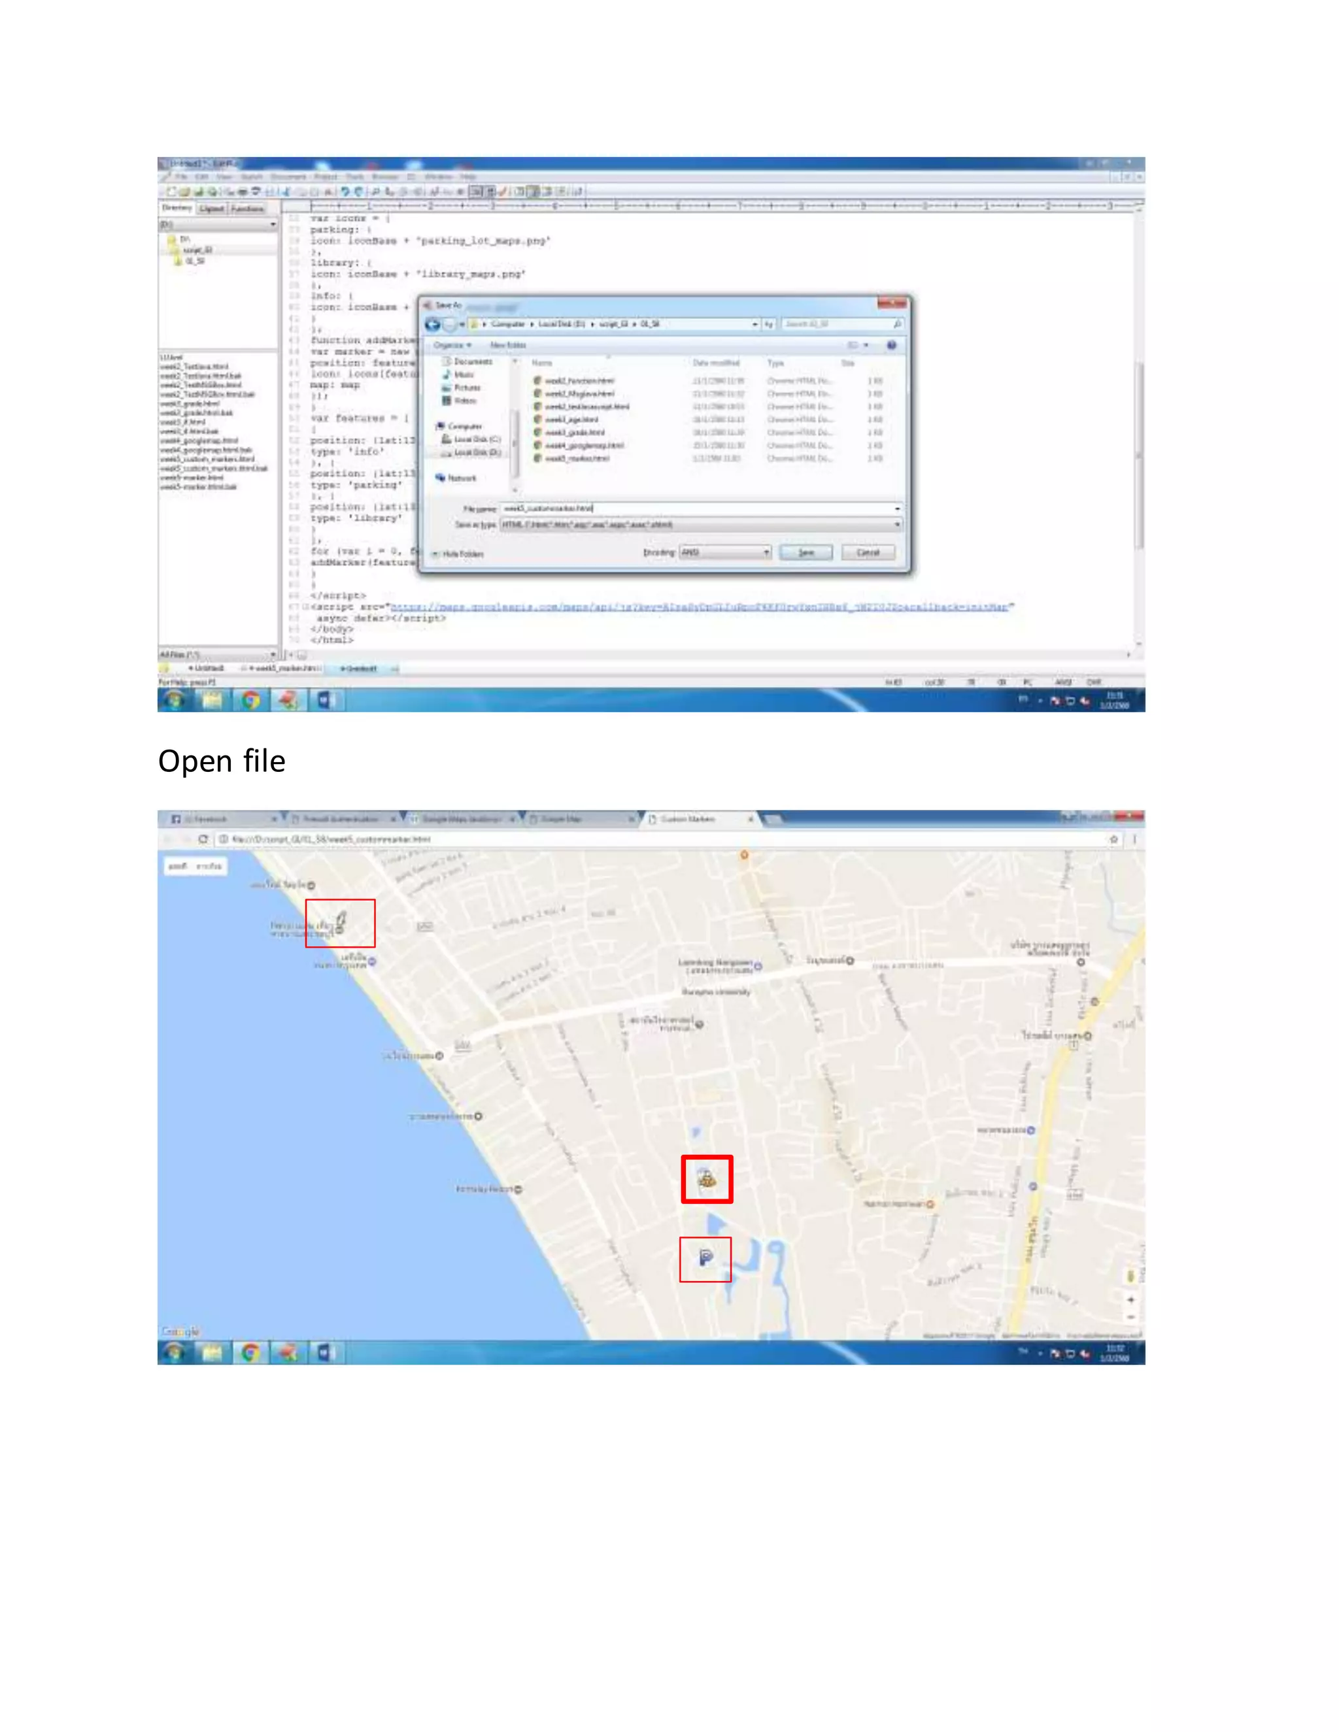Click the info marker near the beach
Viewport: 1339px width, 1732px height.
(x=340, y=922)
